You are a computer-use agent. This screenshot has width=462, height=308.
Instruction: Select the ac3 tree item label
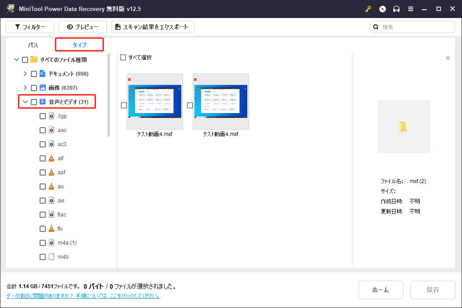pos(62,144)
